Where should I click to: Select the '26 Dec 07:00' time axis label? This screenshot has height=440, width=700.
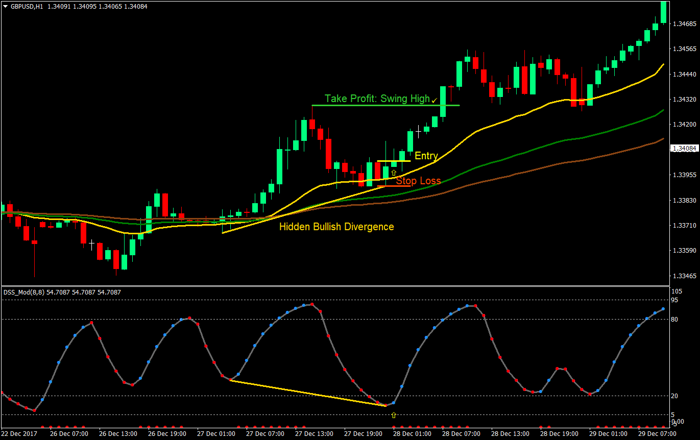[x=69, y=434]
